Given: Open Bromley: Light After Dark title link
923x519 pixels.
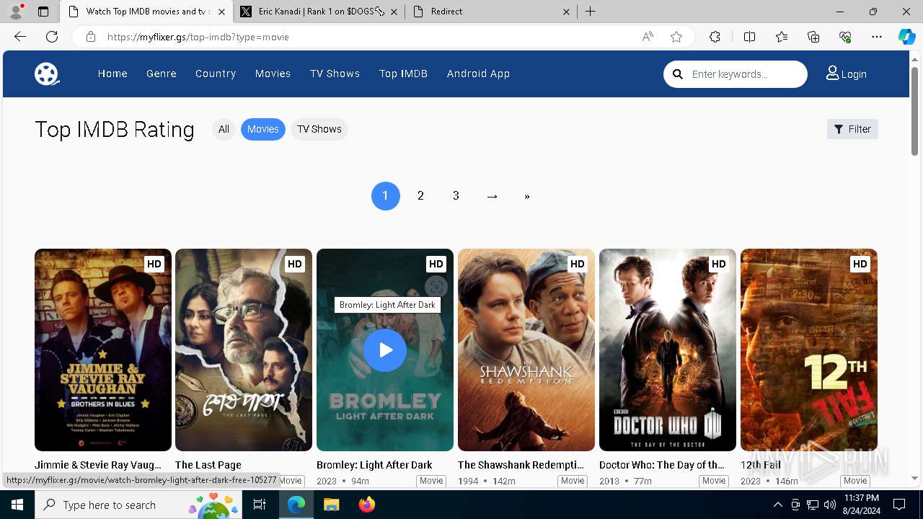Looking at the screenshot, I should click(374, 465).
